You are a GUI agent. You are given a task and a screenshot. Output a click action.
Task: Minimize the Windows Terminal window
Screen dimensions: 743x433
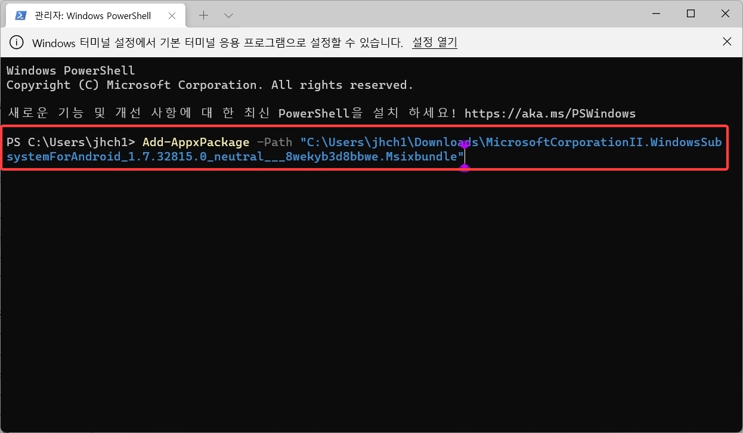click(656, 14)
